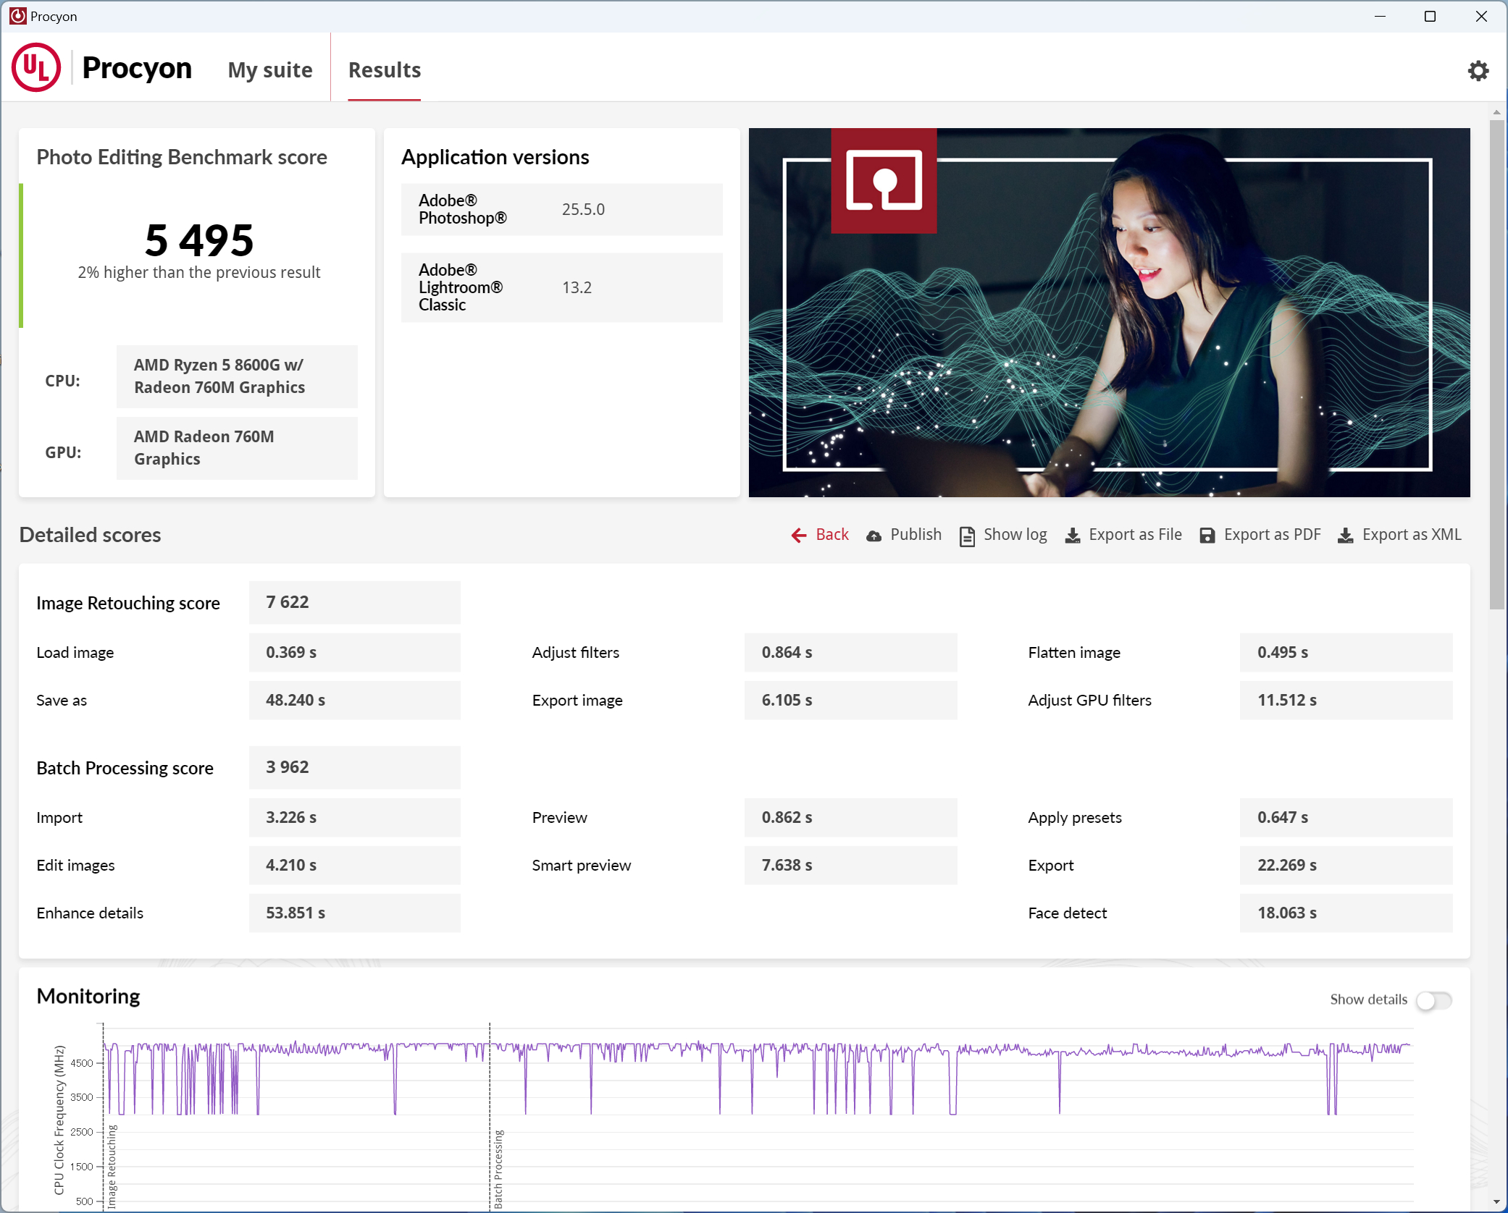Enable the Show details toggle

click(1433, 1000)
